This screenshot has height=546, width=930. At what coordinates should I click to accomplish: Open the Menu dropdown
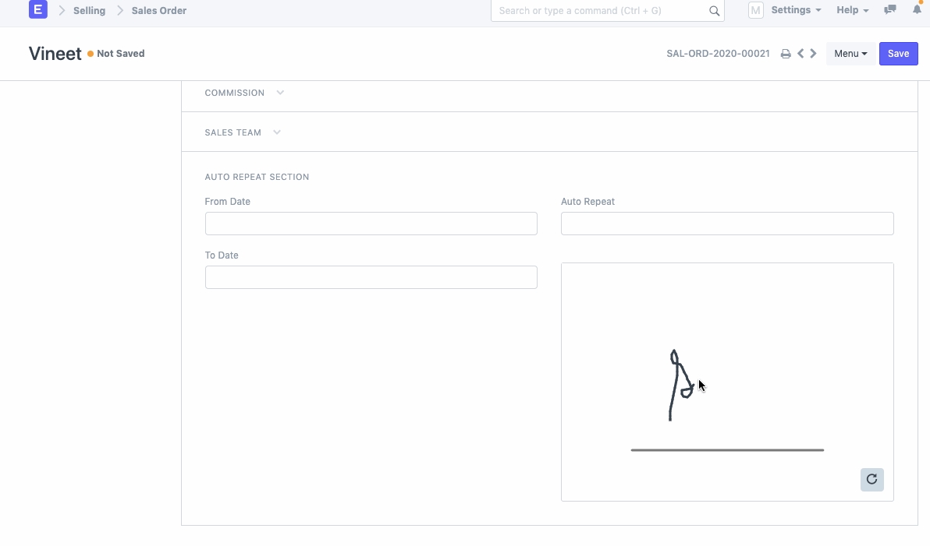click(850, 54)
